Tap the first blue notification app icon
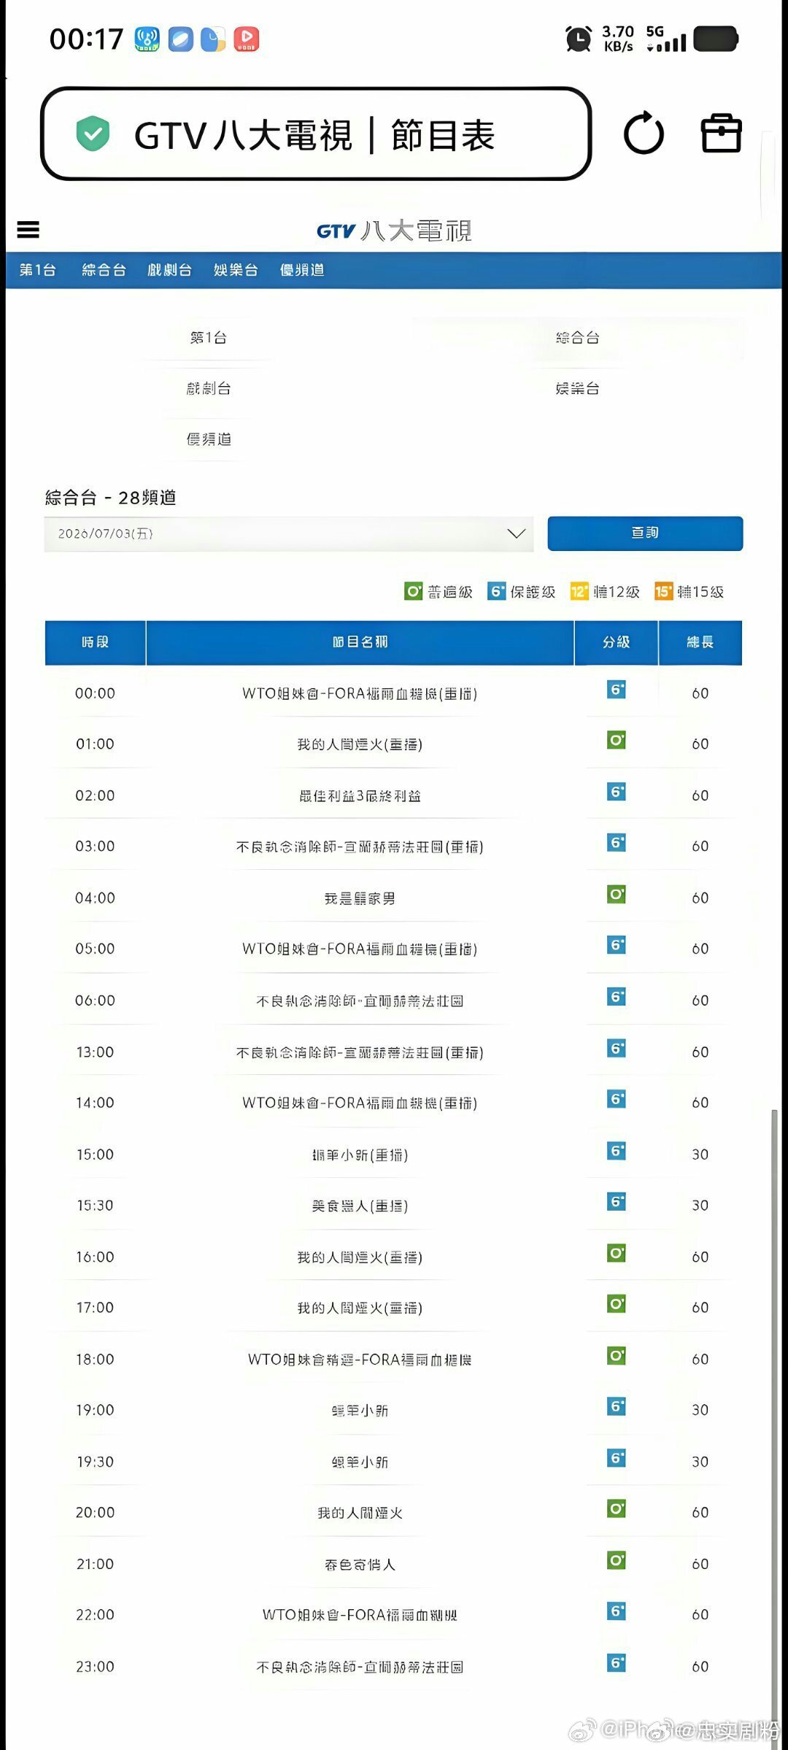 [147, 39]
